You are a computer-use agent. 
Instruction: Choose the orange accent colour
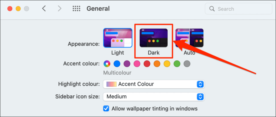click(x=157, y=64)
